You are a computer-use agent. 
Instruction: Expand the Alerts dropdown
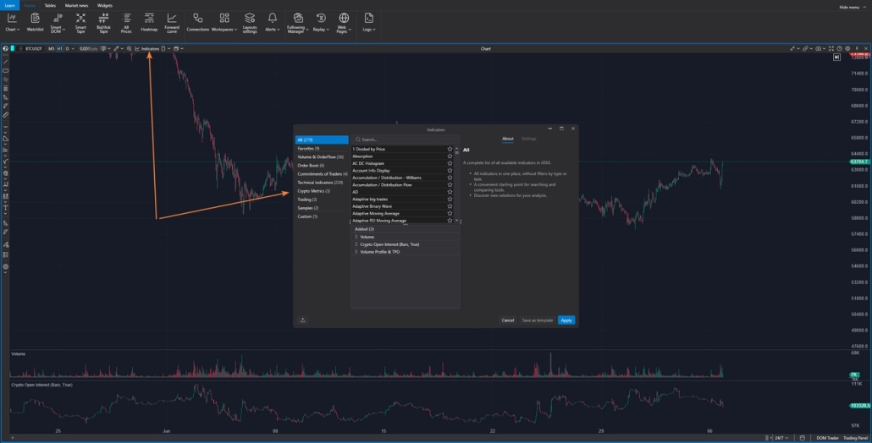(x=278, y=30)
